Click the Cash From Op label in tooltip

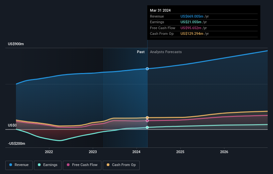coord(162,34)
